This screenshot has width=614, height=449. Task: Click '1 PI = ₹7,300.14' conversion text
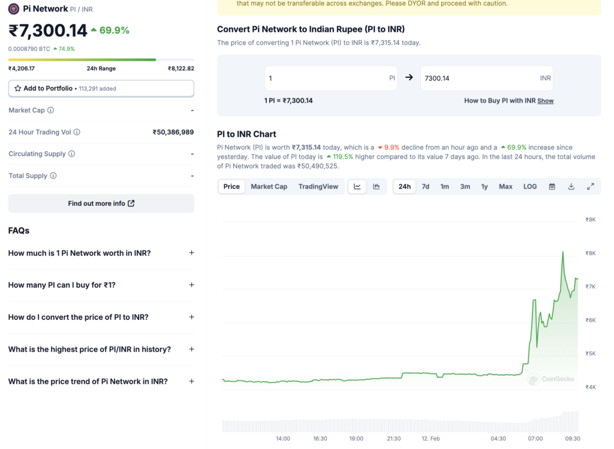(288, 101)
